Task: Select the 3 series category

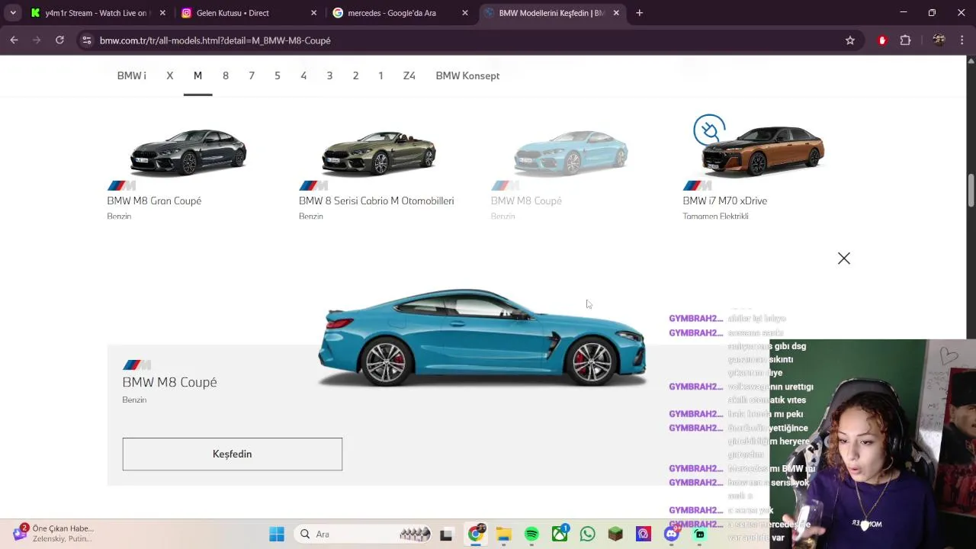Action: point(329,75)
